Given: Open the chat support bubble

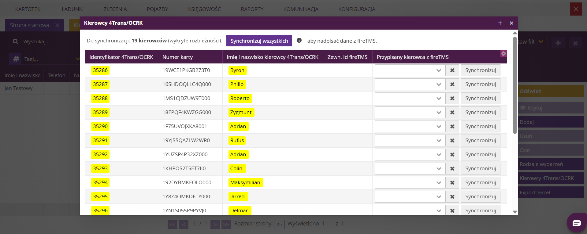Looking at the screenshot, I should [577, 223].
